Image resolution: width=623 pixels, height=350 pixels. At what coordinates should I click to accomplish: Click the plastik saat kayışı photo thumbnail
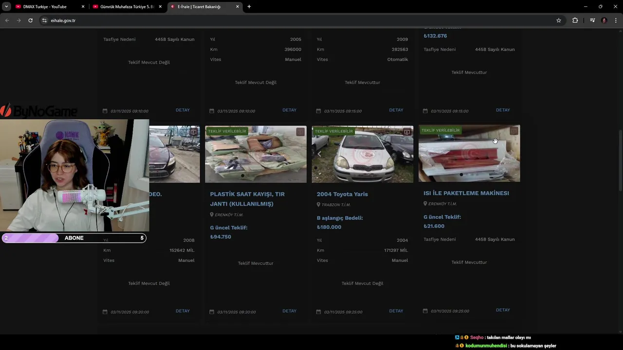(x=256, y=154)
